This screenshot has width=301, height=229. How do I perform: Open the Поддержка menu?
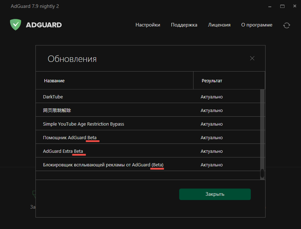[x=184, y=25]
